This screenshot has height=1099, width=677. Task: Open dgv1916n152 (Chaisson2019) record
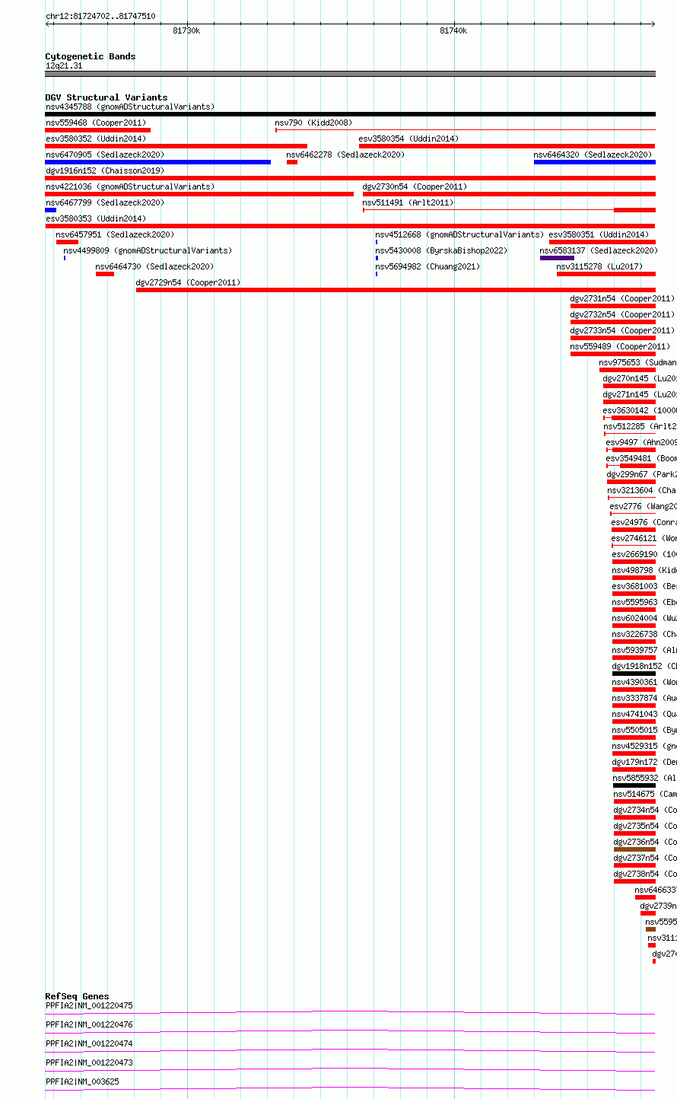click(x=105, y=170)
